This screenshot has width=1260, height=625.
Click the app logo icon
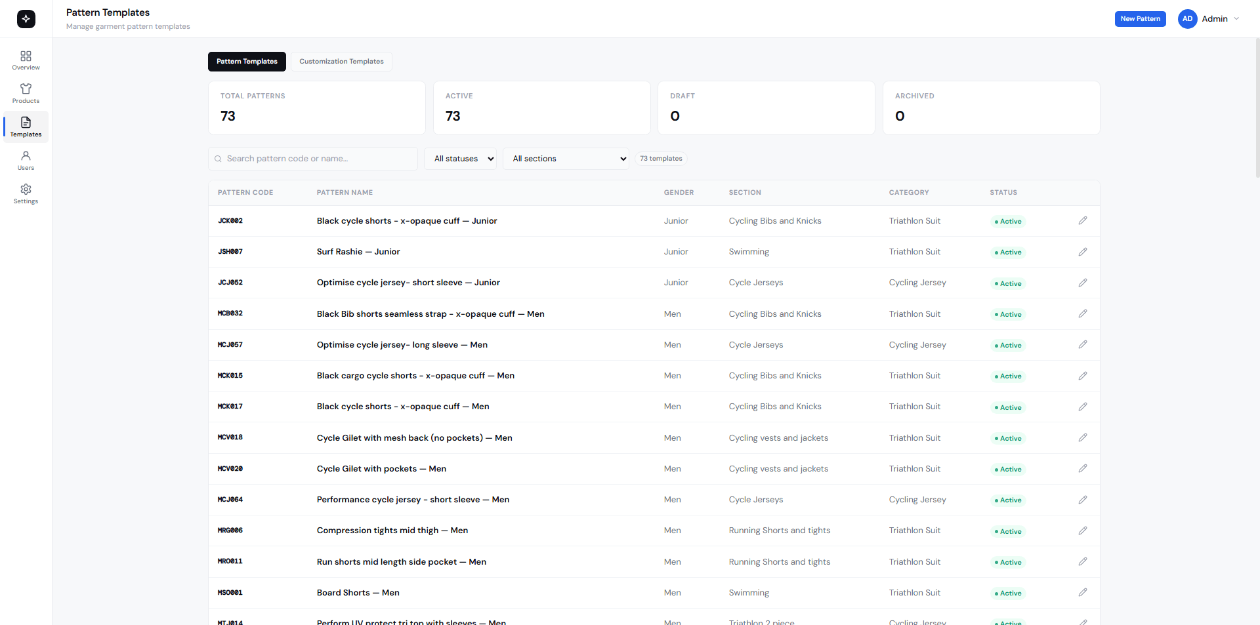coord(26,19)
